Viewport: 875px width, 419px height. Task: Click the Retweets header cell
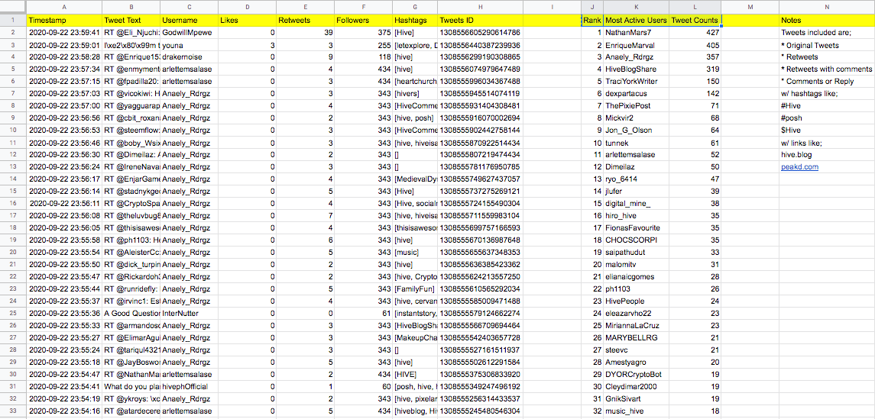coord(305,20)
